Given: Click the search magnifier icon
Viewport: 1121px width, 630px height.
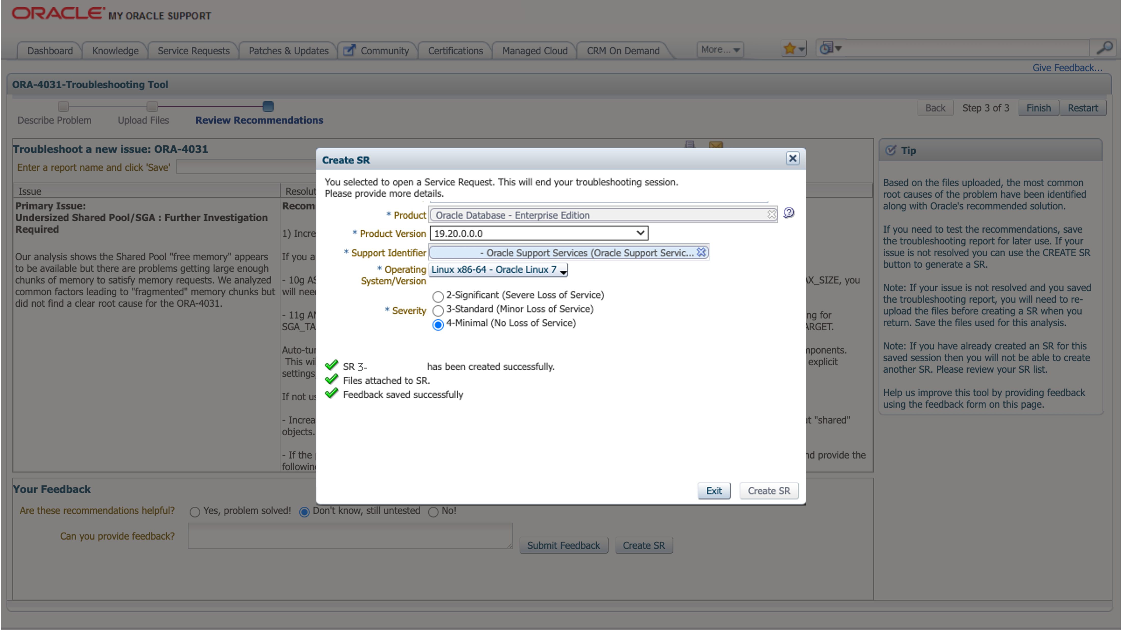Looking at the screenshot, I should [1104, 48].
